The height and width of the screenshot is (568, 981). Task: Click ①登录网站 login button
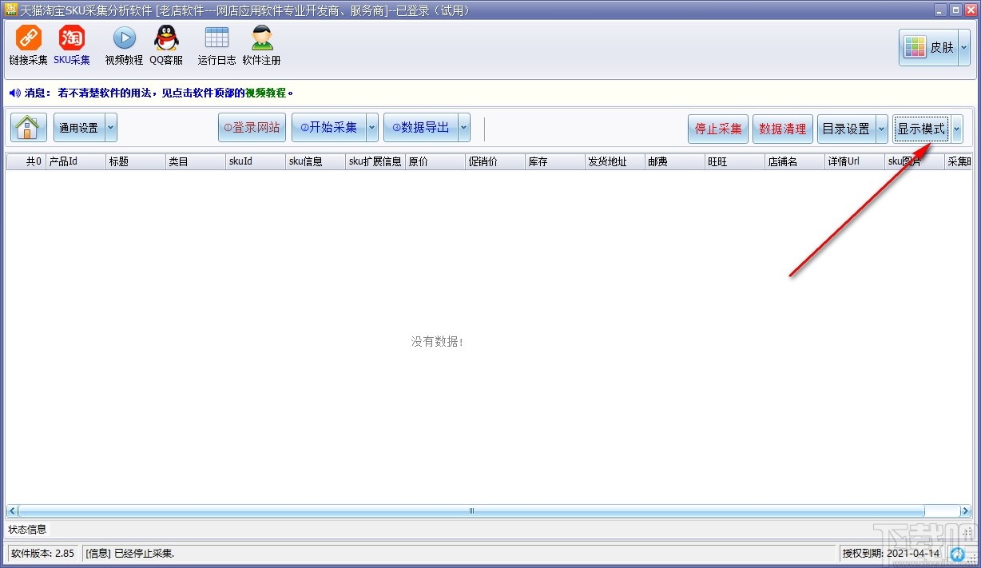click(252, 128)
